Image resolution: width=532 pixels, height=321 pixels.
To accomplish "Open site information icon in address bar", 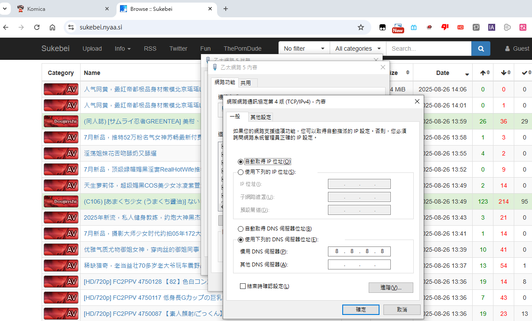I will pyautogui.click(x=71, y=27).
